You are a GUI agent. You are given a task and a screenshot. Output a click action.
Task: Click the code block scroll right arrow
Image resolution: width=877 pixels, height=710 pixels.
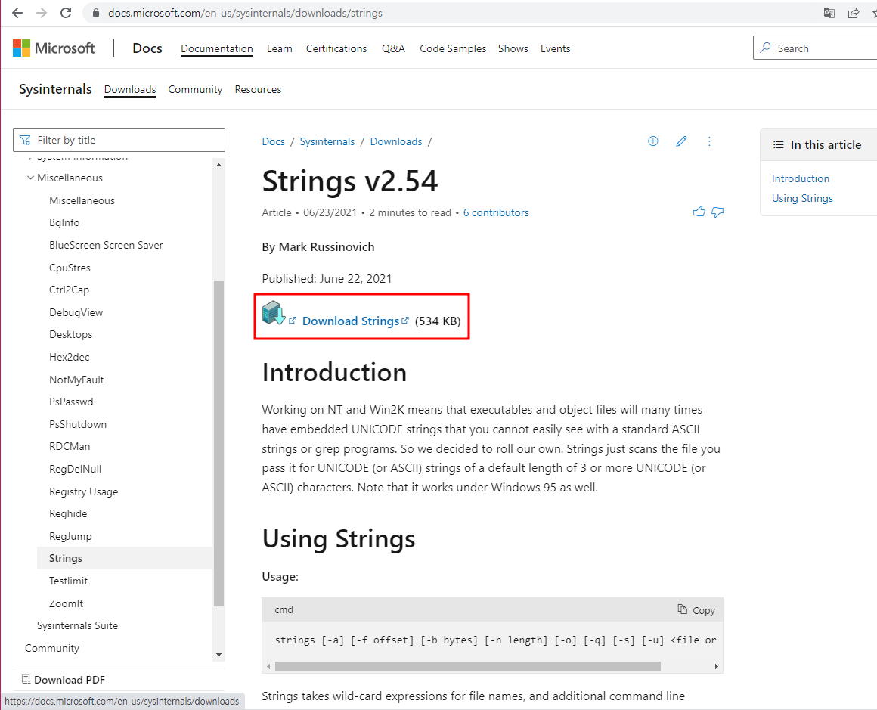pyautogui.click(x=717, y=666)
